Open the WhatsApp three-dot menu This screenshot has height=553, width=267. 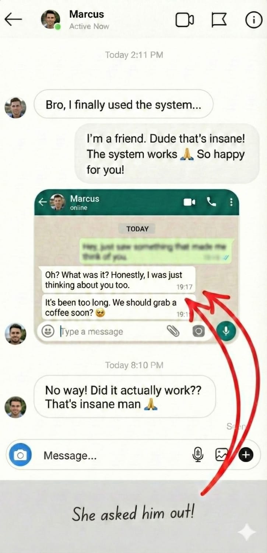[x=231, y=202]
